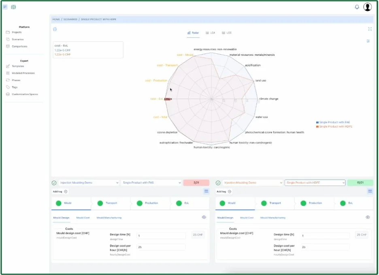
Task: Open the list menu icon for the HDPE panel
Action: coord(370,191)
